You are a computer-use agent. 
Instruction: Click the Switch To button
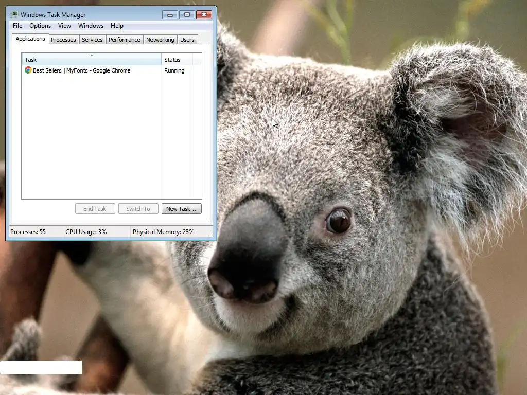pos(138,209)
